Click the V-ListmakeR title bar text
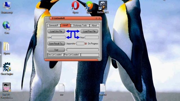Viewport: 180px width, 101px height. click(x=58, y=18)
